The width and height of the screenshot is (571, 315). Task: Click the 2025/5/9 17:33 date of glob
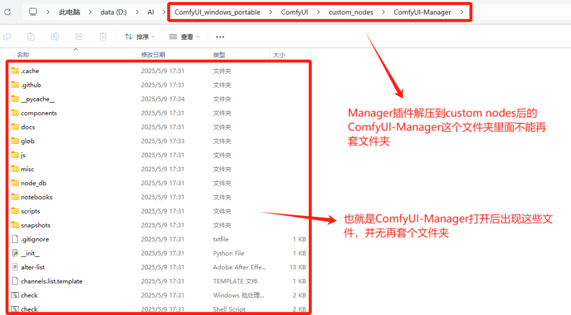pos(163,141)
